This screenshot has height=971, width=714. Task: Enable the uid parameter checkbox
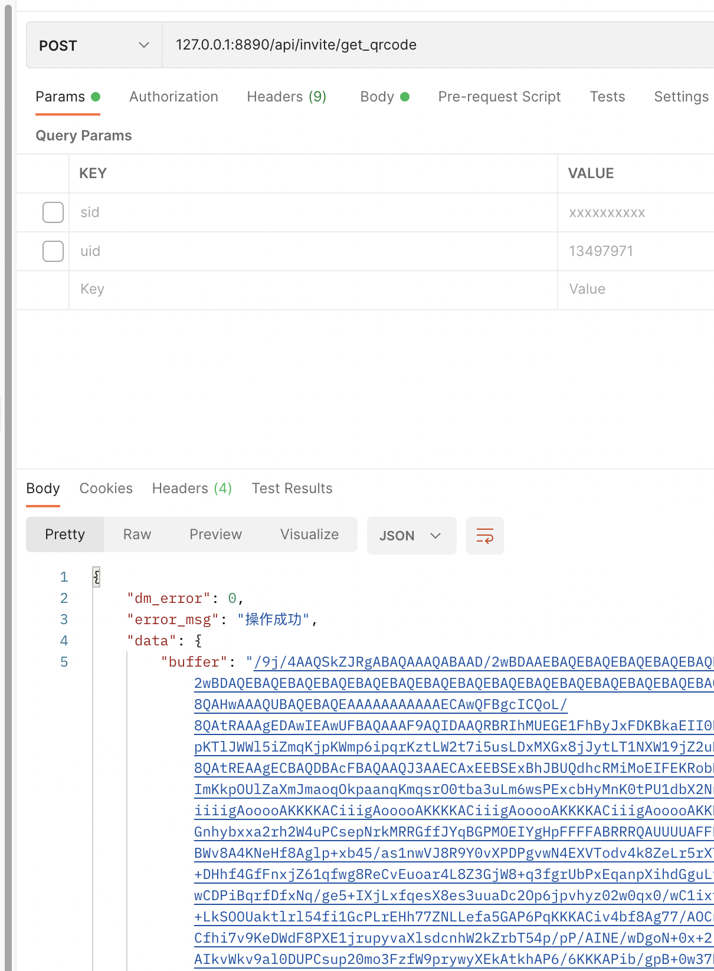[53, 251]
